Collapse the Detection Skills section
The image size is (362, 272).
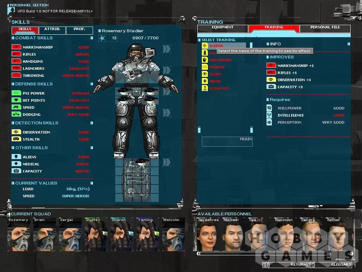92,123
